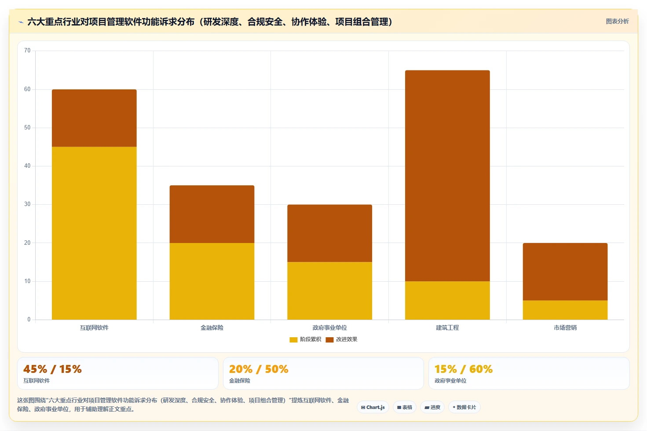Select the 数据卡片 tag chip

click(x=464, y=407)
